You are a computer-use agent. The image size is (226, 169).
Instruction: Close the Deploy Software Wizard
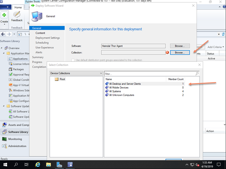click(x=193, y=5)
